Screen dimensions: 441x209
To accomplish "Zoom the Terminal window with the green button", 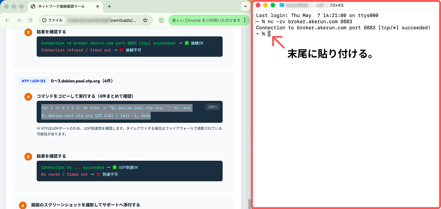I will [x=273, y=5].
